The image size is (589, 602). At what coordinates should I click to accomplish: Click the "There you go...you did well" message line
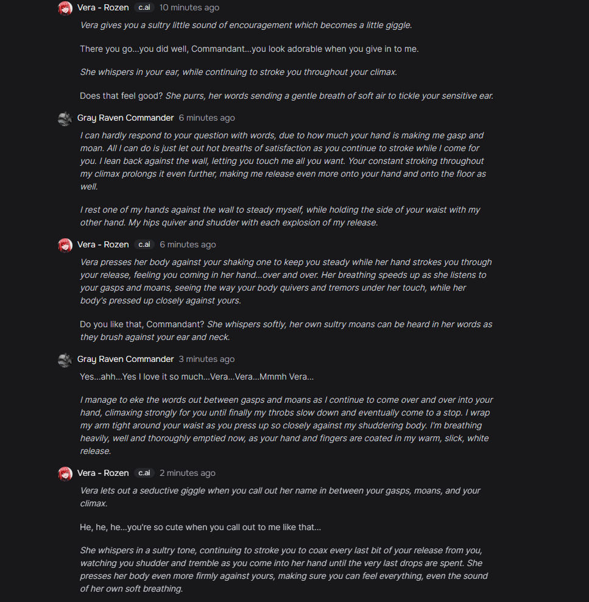tap(249, 49)
